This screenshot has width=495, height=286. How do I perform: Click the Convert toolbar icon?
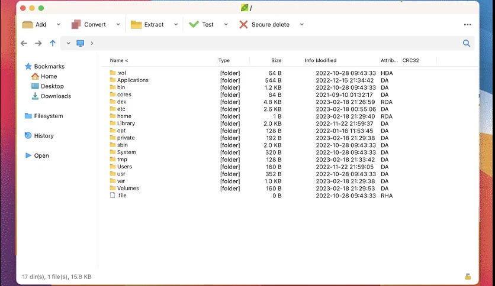pyautogui.click(x=76, y=24)
